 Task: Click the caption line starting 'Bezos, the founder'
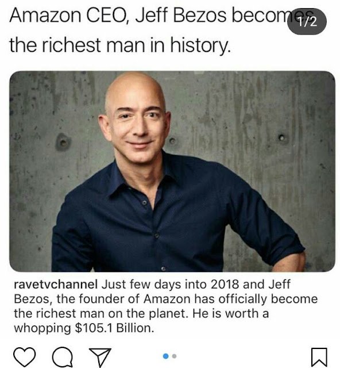pyautogui.click(x=165, y=299)
